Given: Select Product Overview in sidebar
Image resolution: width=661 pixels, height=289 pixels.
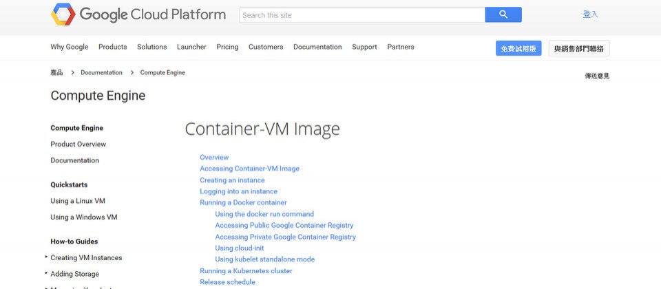Looking at the screenshot, I should (78, 144).
